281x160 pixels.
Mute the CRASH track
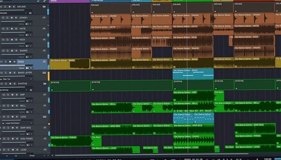coord(3,18)
